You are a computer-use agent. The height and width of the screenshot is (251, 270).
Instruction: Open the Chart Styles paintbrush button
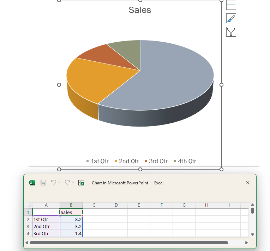tap(231, 18)
